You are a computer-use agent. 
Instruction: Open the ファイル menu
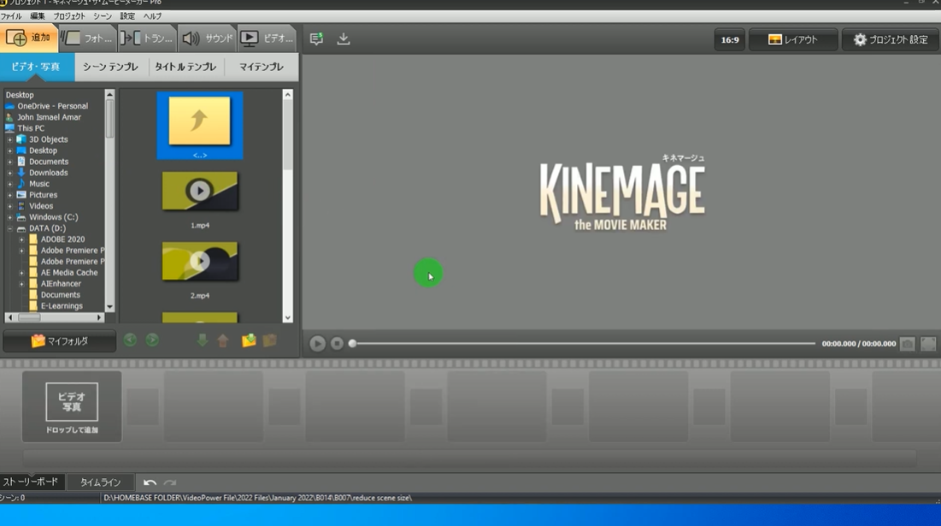click(11, 16)
